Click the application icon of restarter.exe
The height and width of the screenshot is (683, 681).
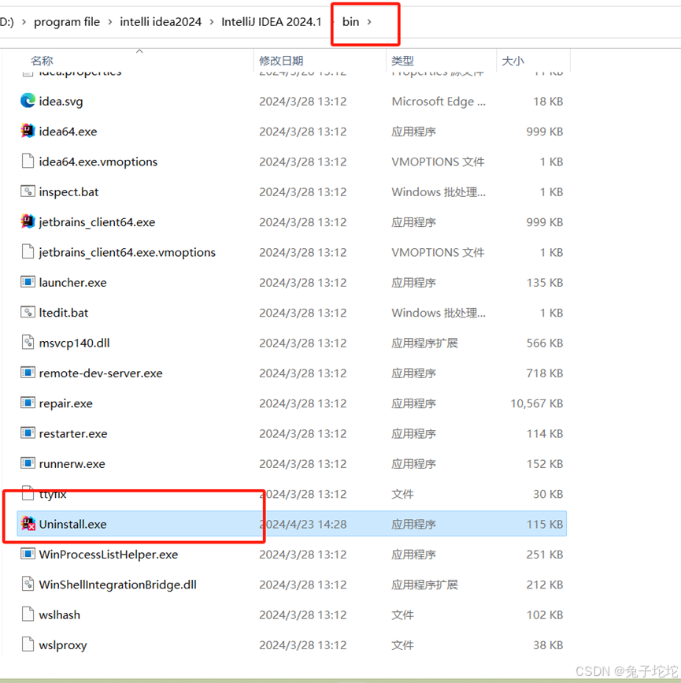tap(28, 433)
